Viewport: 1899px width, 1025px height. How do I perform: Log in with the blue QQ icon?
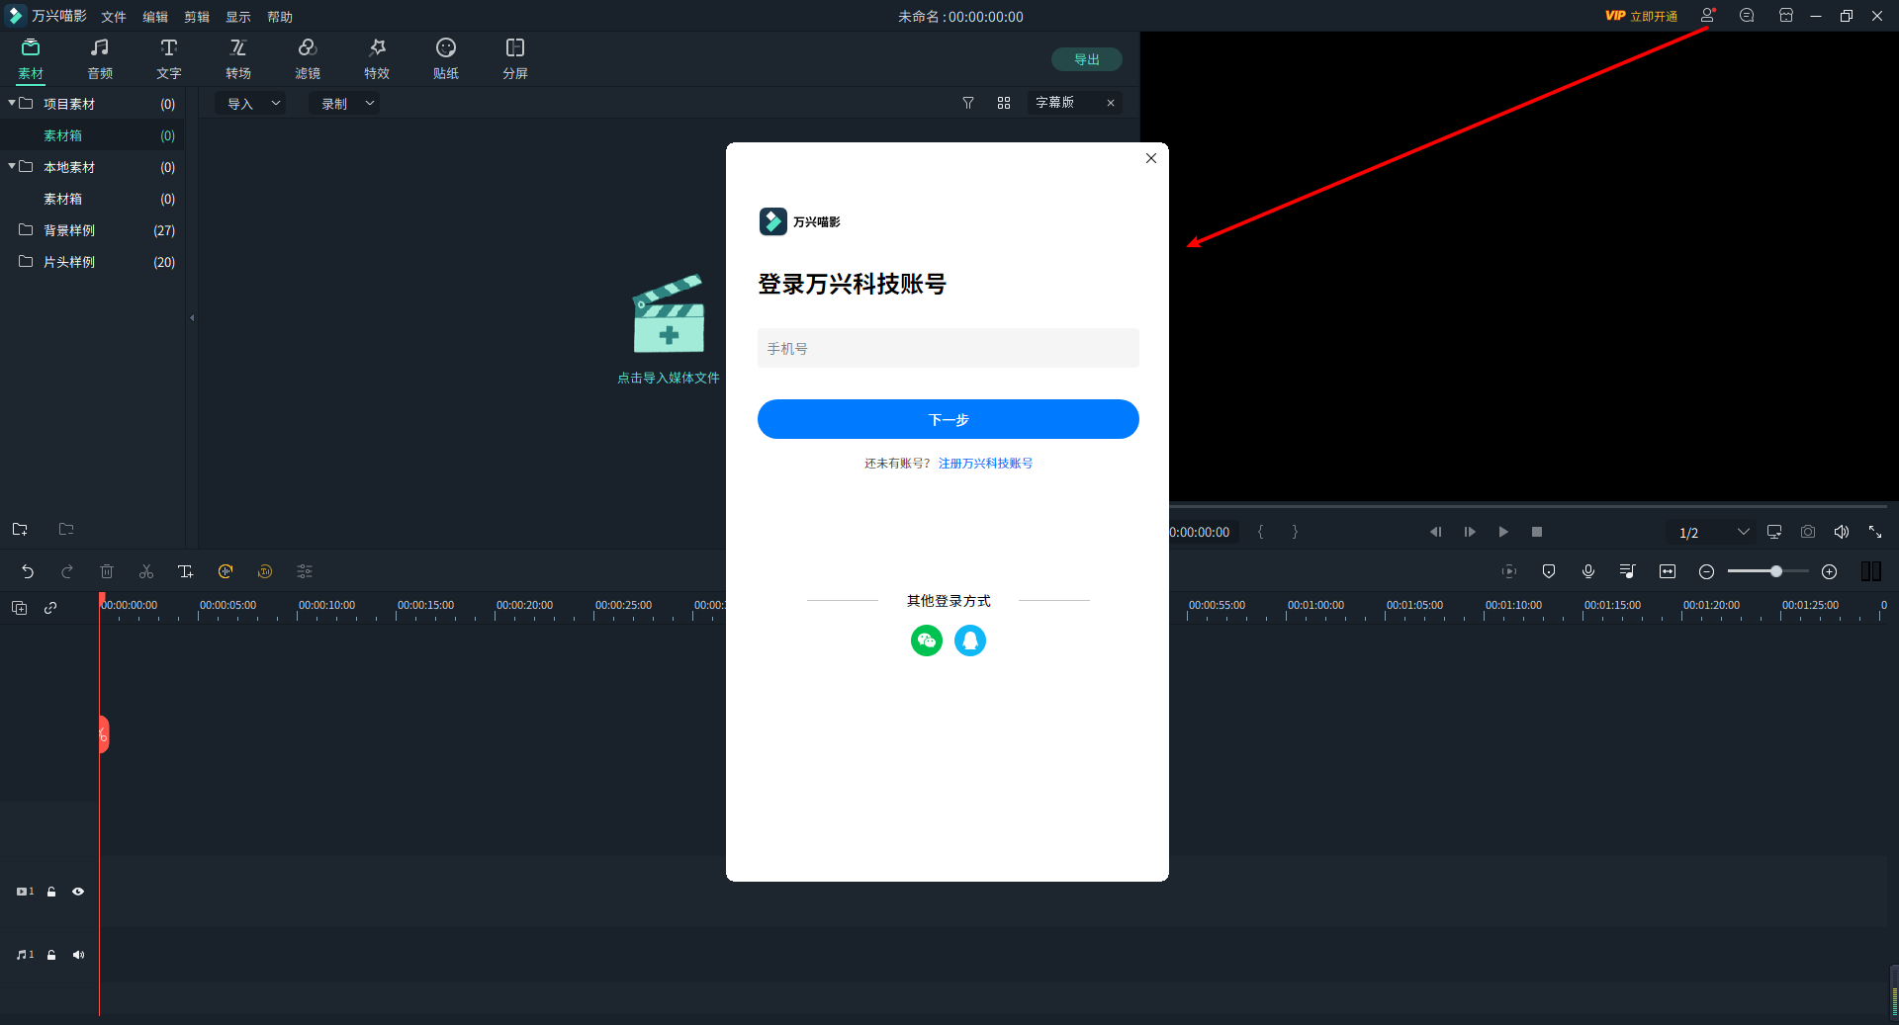pos(970,641)
